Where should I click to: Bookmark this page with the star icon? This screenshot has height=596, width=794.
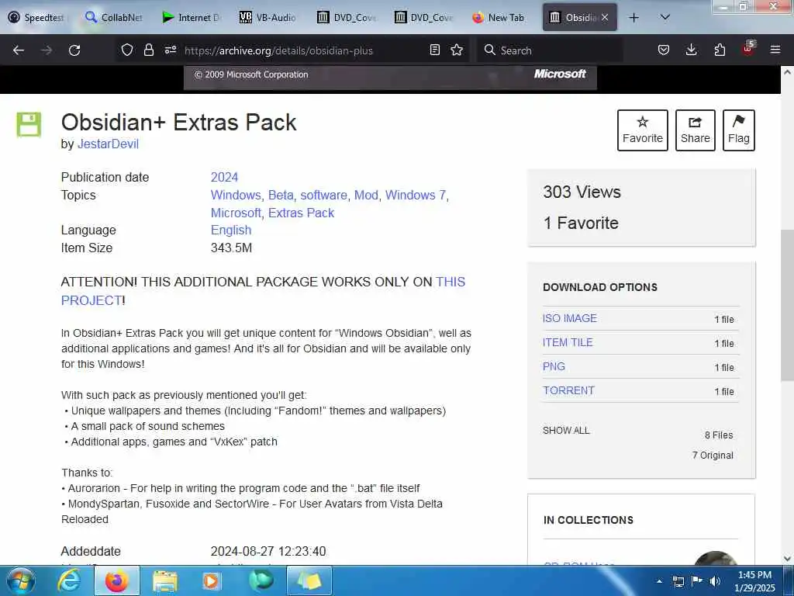tap(457, 50)
